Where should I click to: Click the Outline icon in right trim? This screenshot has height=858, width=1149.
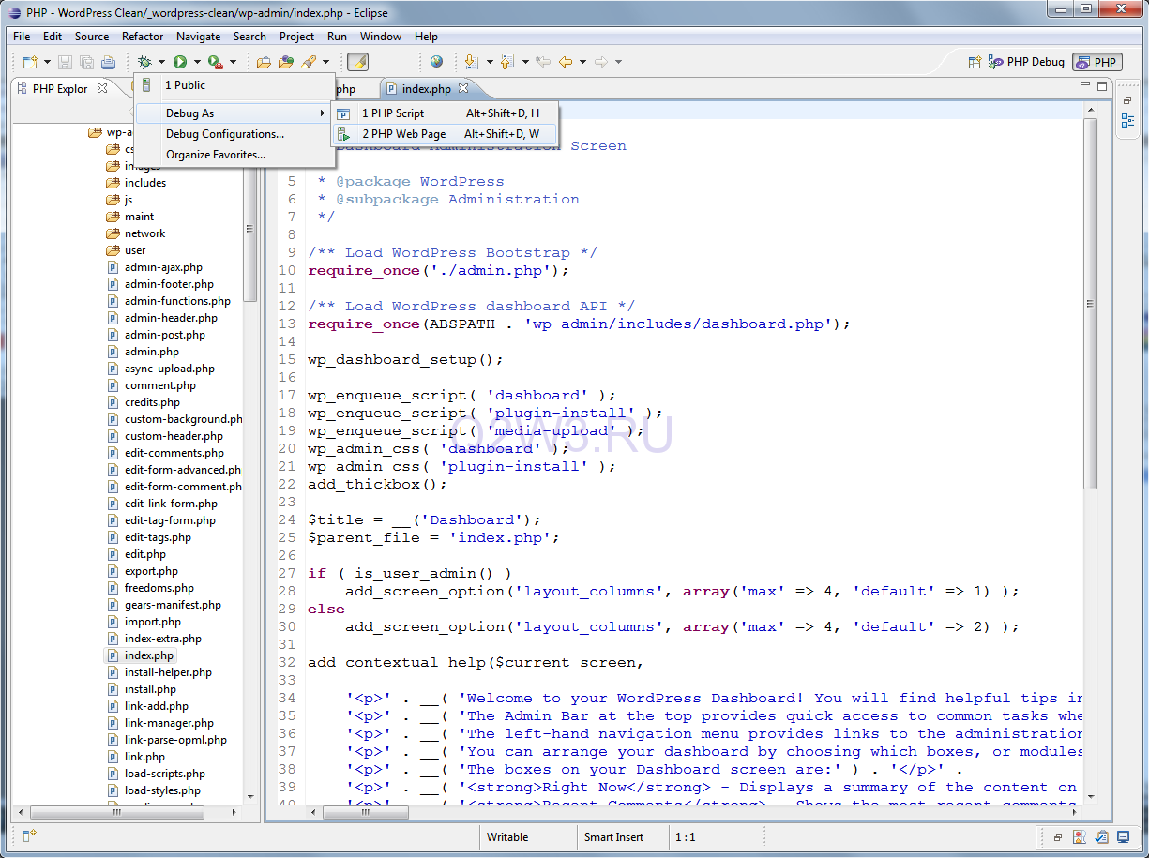(x=1126, y=120)
